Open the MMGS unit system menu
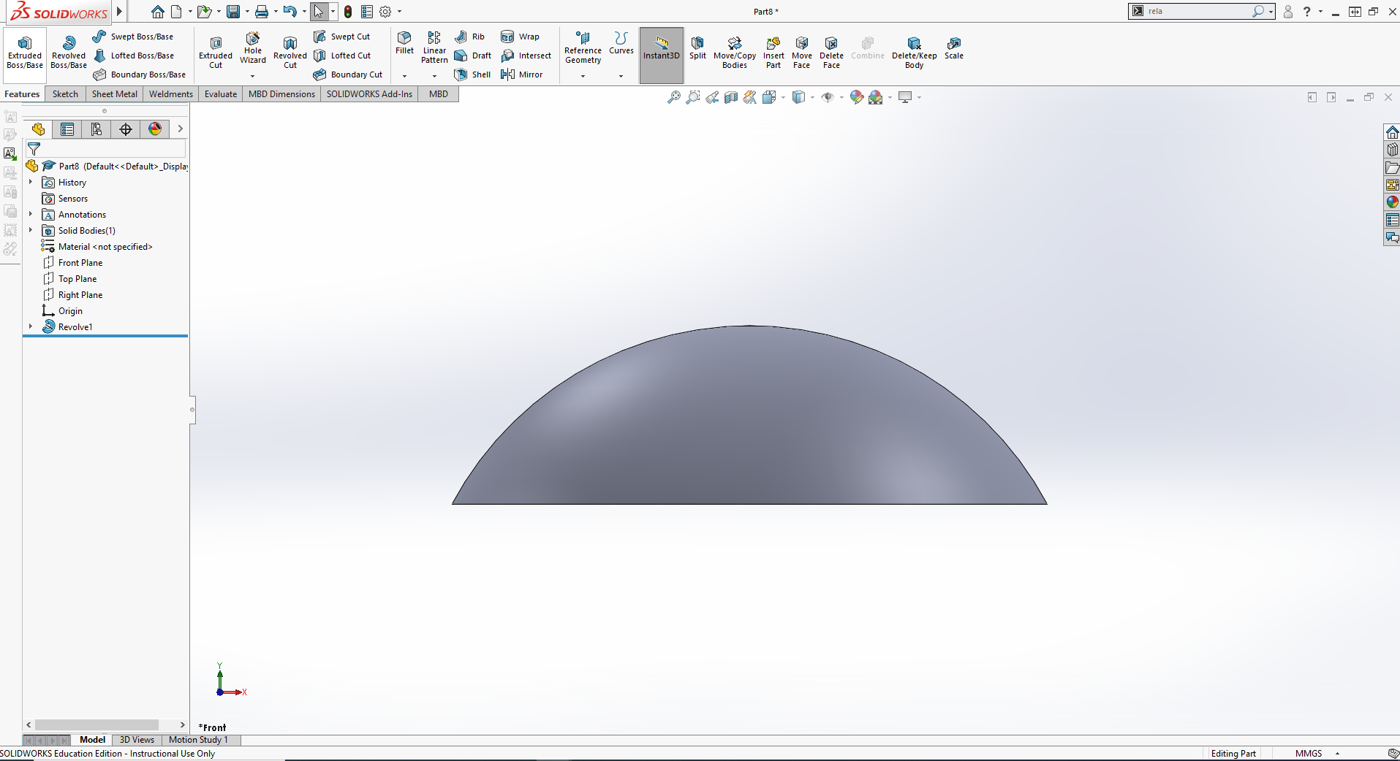This screenshot has height=761, width=1400. (1316, 754)
